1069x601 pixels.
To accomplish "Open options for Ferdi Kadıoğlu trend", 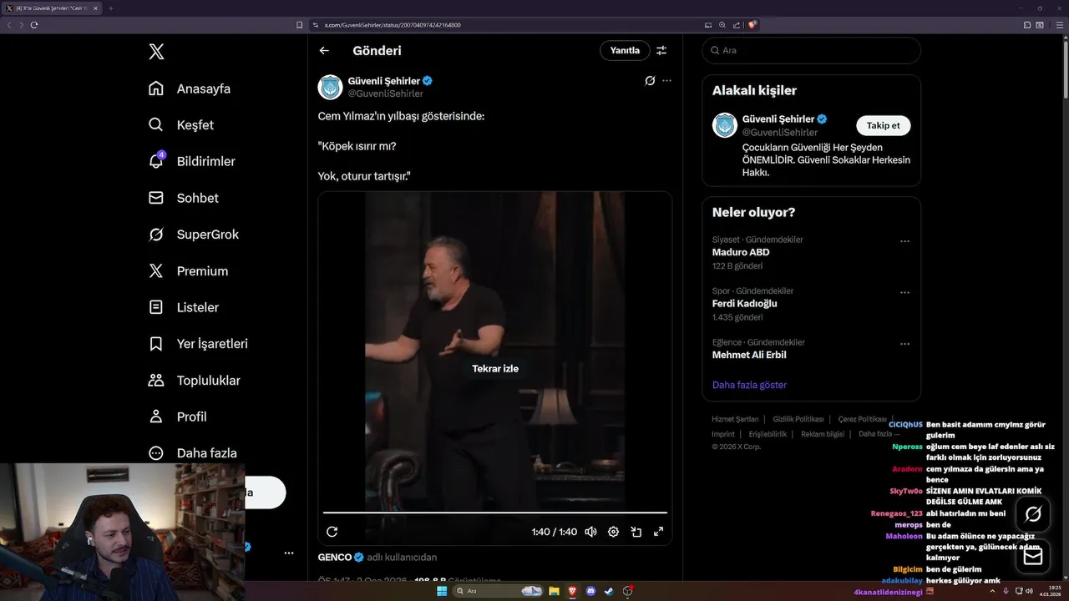I will 904,293.
